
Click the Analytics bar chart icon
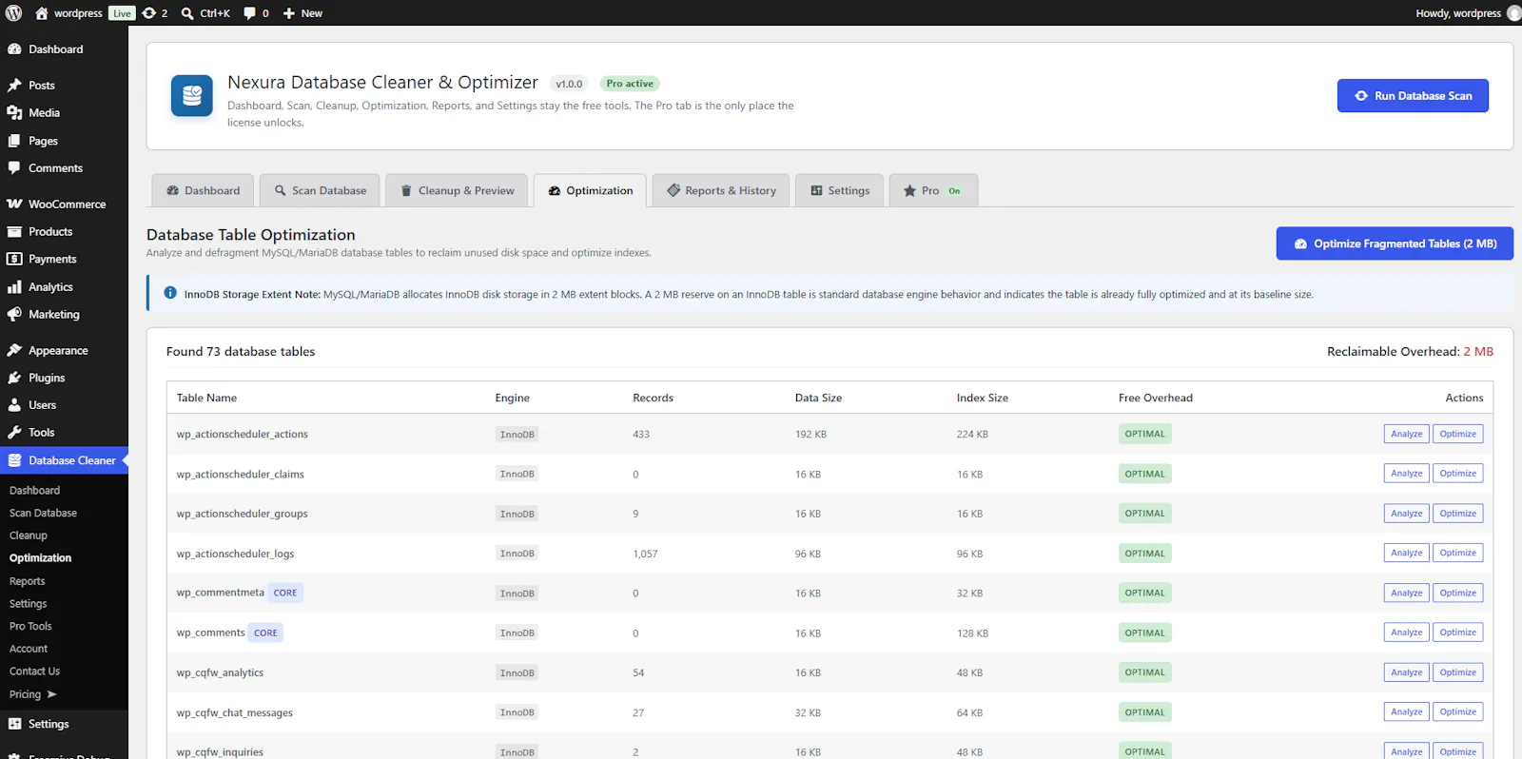pos(14,286)
